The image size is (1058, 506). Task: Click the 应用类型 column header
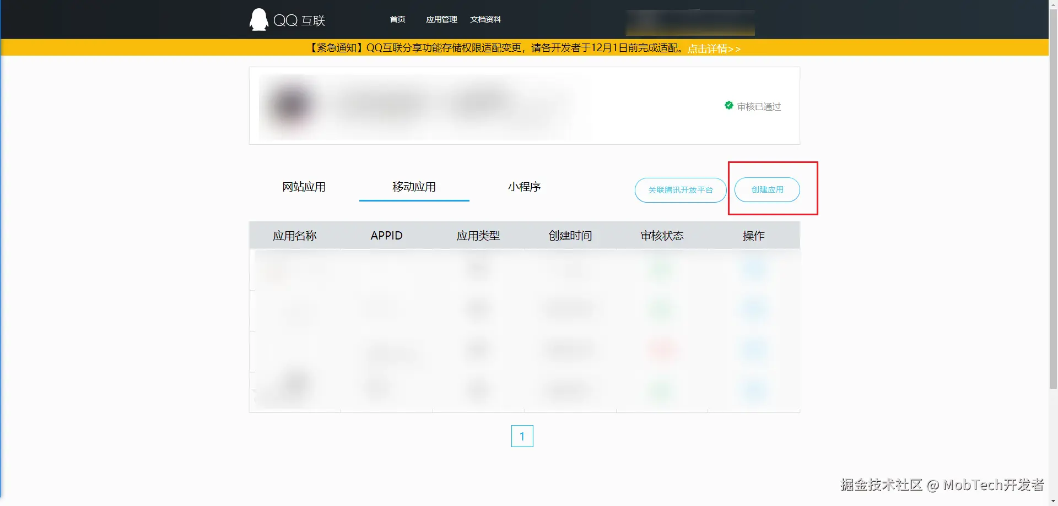(478, 236)
